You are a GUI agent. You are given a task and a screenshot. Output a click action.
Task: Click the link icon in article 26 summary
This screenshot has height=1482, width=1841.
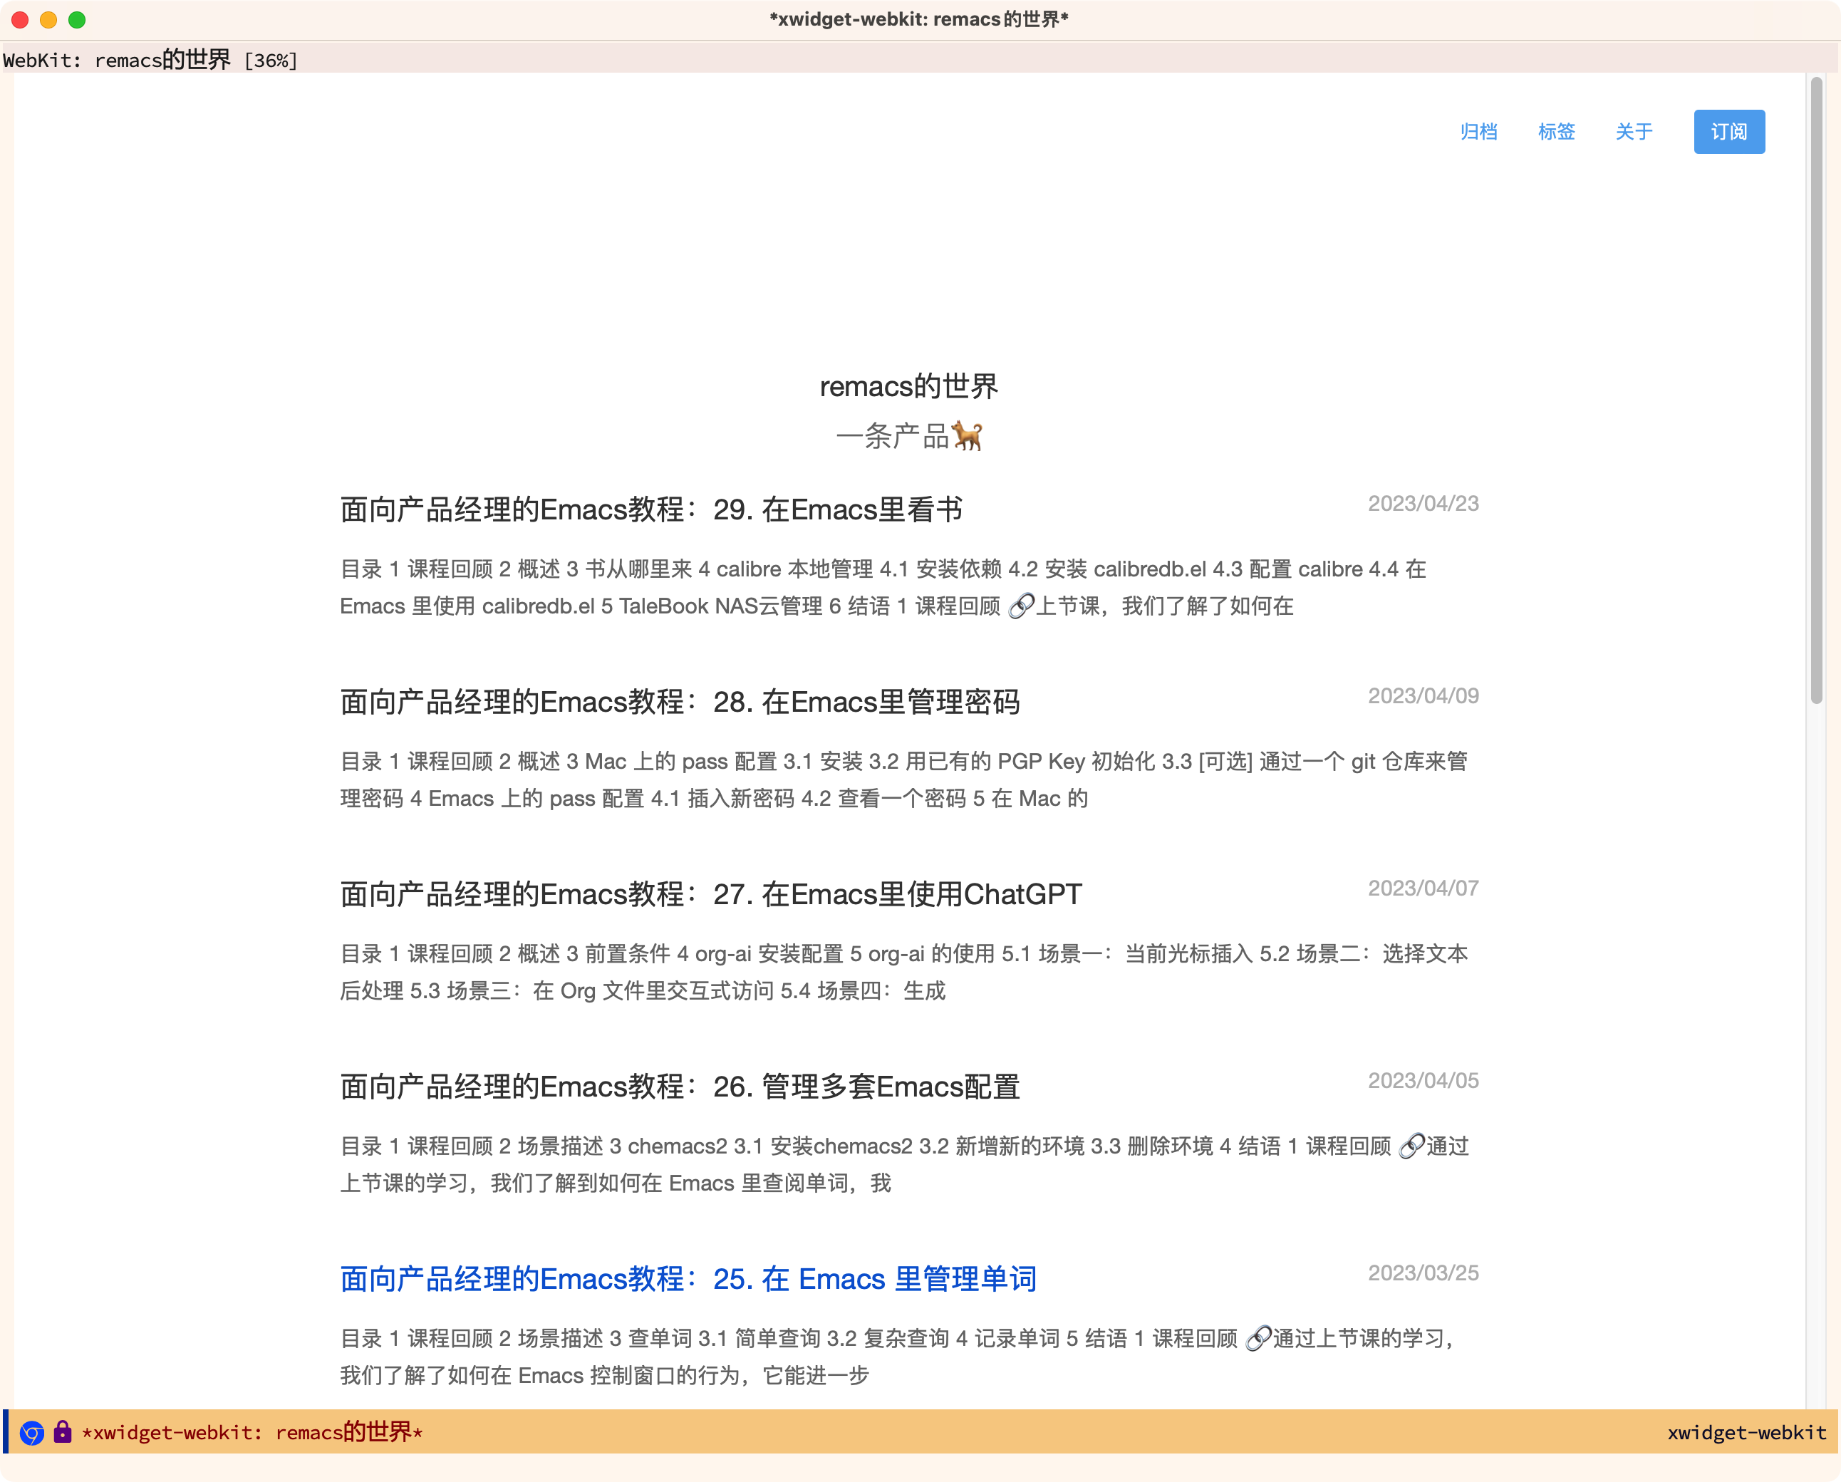1412,1146
